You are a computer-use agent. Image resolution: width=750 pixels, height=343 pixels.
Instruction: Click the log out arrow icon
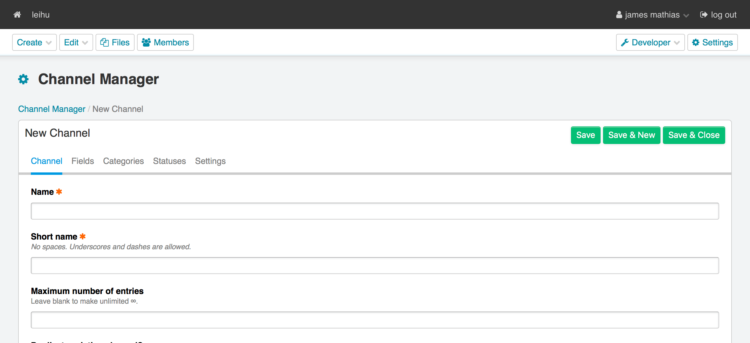703,15
